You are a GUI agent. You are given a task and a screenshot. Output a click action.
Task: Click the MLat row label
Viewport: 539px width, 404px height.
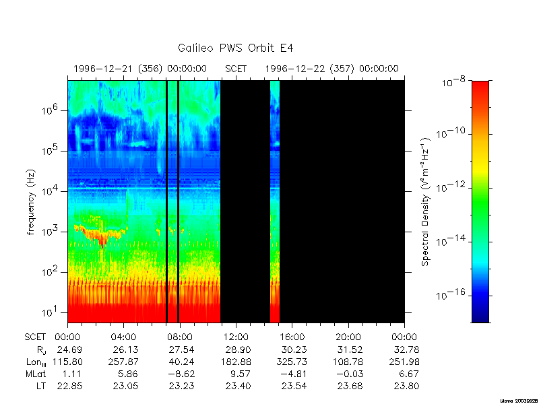click(x=36, y=374)
